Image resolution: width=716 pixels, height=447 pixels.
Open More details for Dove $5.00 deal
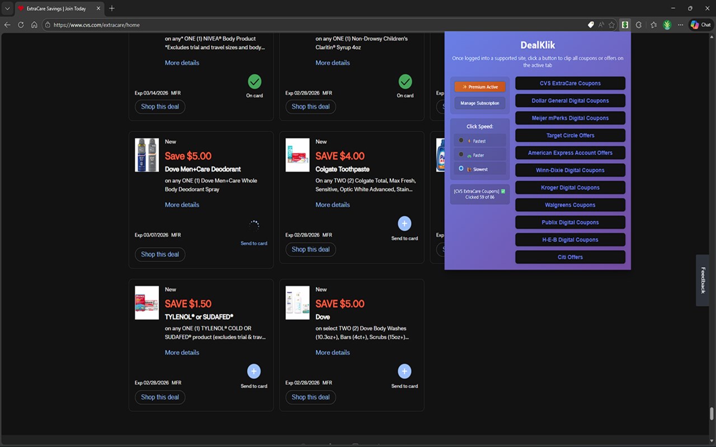(332, 353)
